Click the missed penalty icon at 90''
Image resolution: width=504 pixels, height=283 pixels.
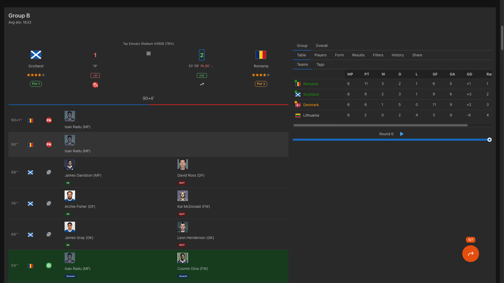[x=49, y=144]
